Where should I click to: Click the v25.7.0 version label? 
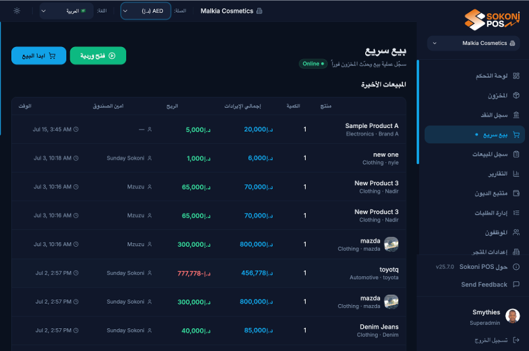(x=445, y=267)
